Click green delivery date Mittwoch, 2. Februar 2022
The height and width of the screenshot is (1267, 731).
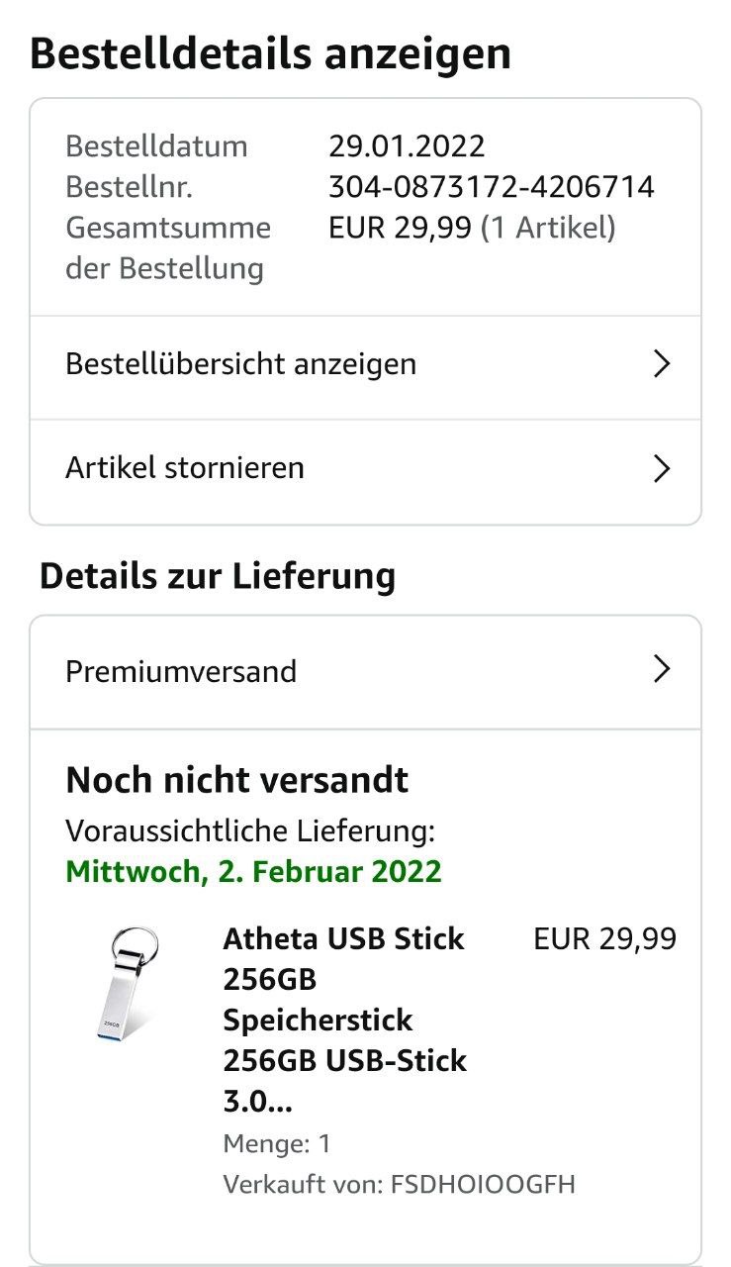[253, 872]
